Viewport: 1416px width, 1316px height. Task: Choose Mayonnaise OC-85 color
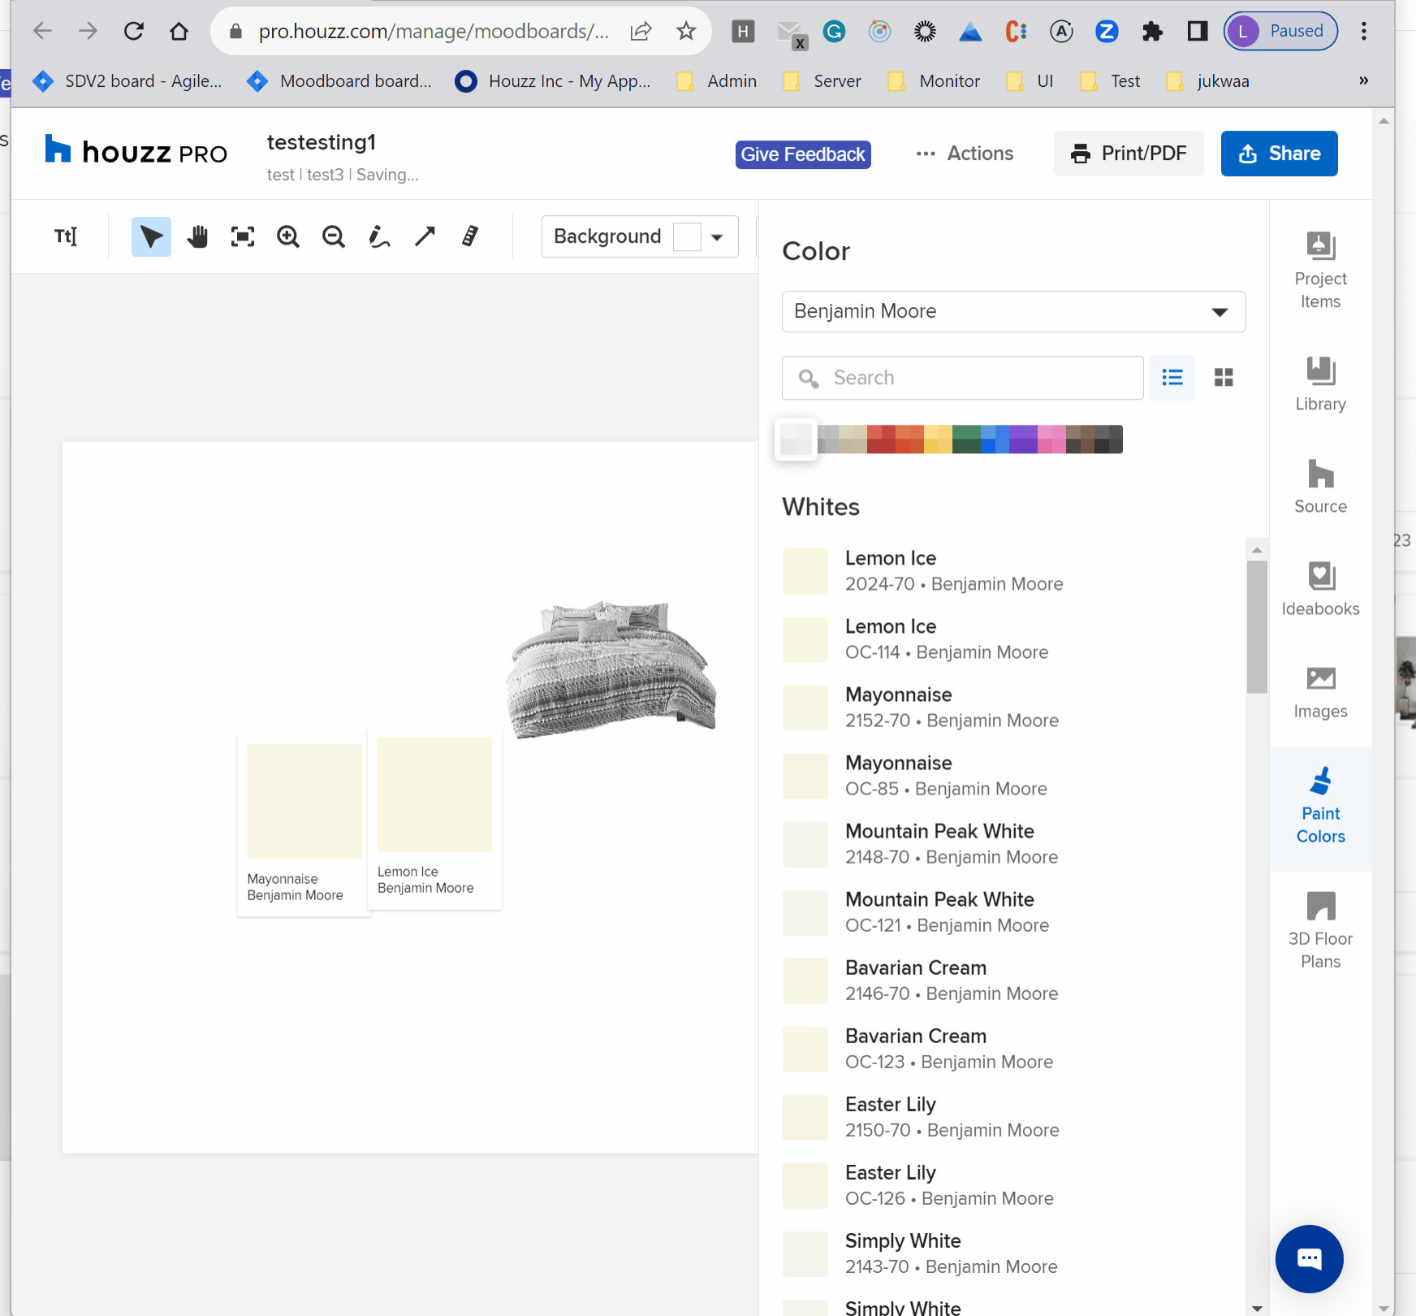[1013, 776]
